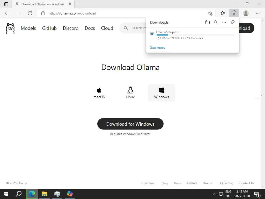
Task: Open the Windows Start menu
Action: [x=6, y=194]
